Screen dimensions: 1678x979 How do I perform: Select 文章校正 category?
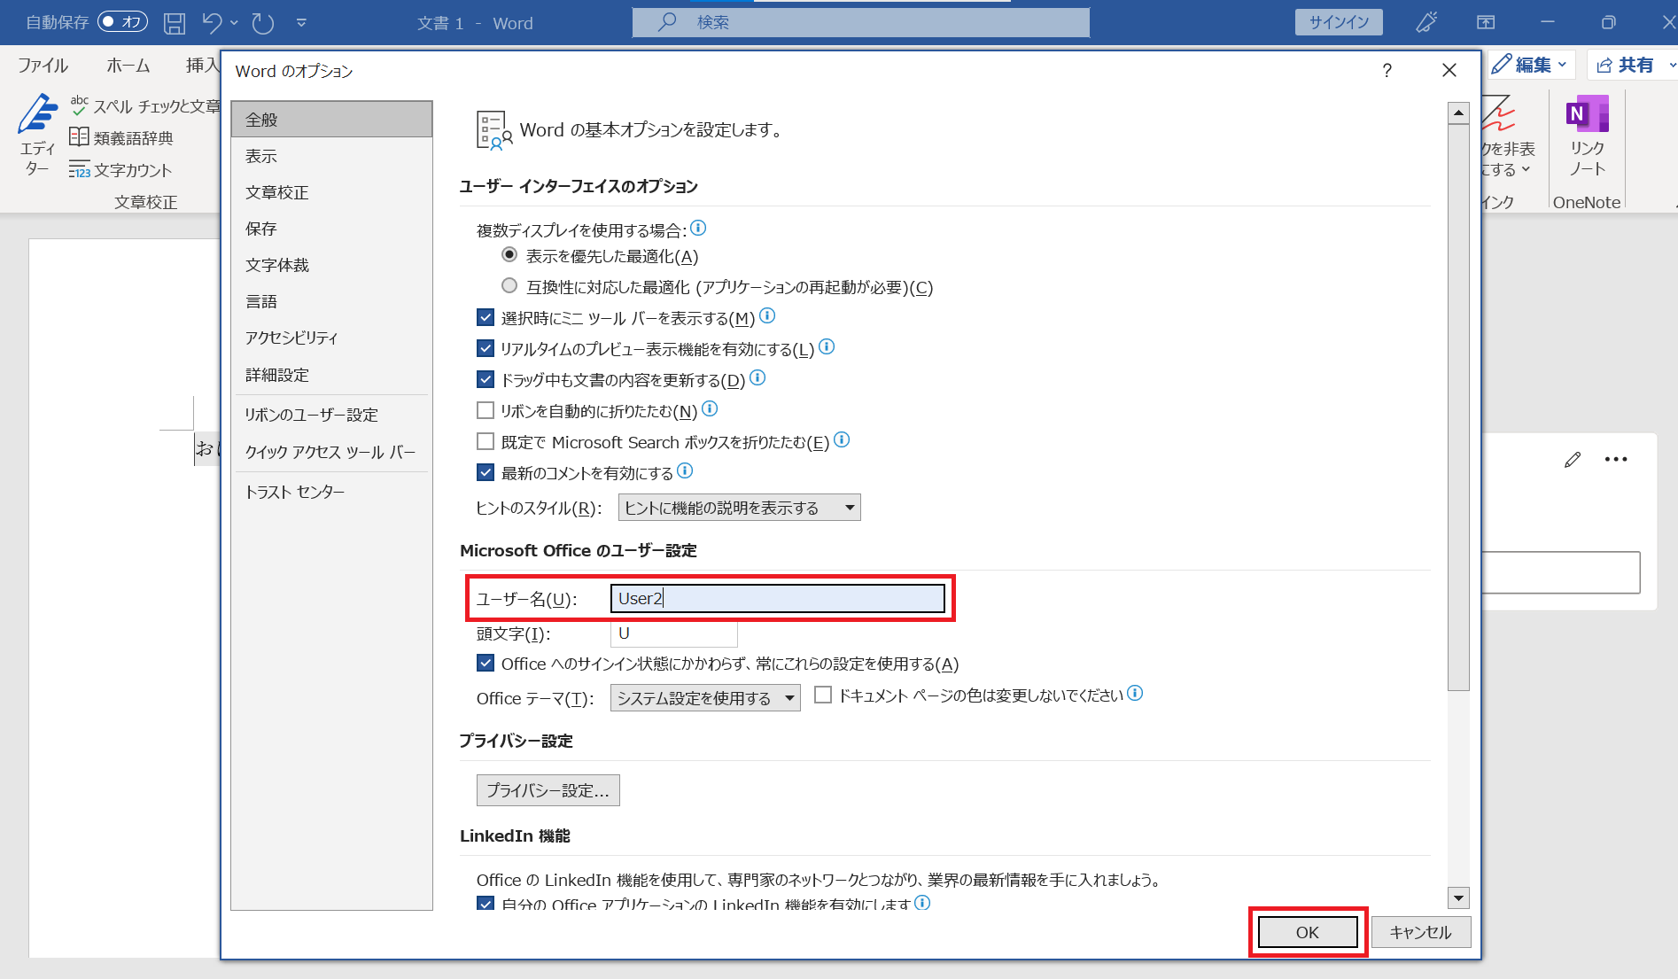point(331,192)
